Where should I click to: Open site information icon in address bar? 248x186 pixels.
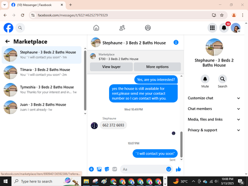(x=33, y=15)
